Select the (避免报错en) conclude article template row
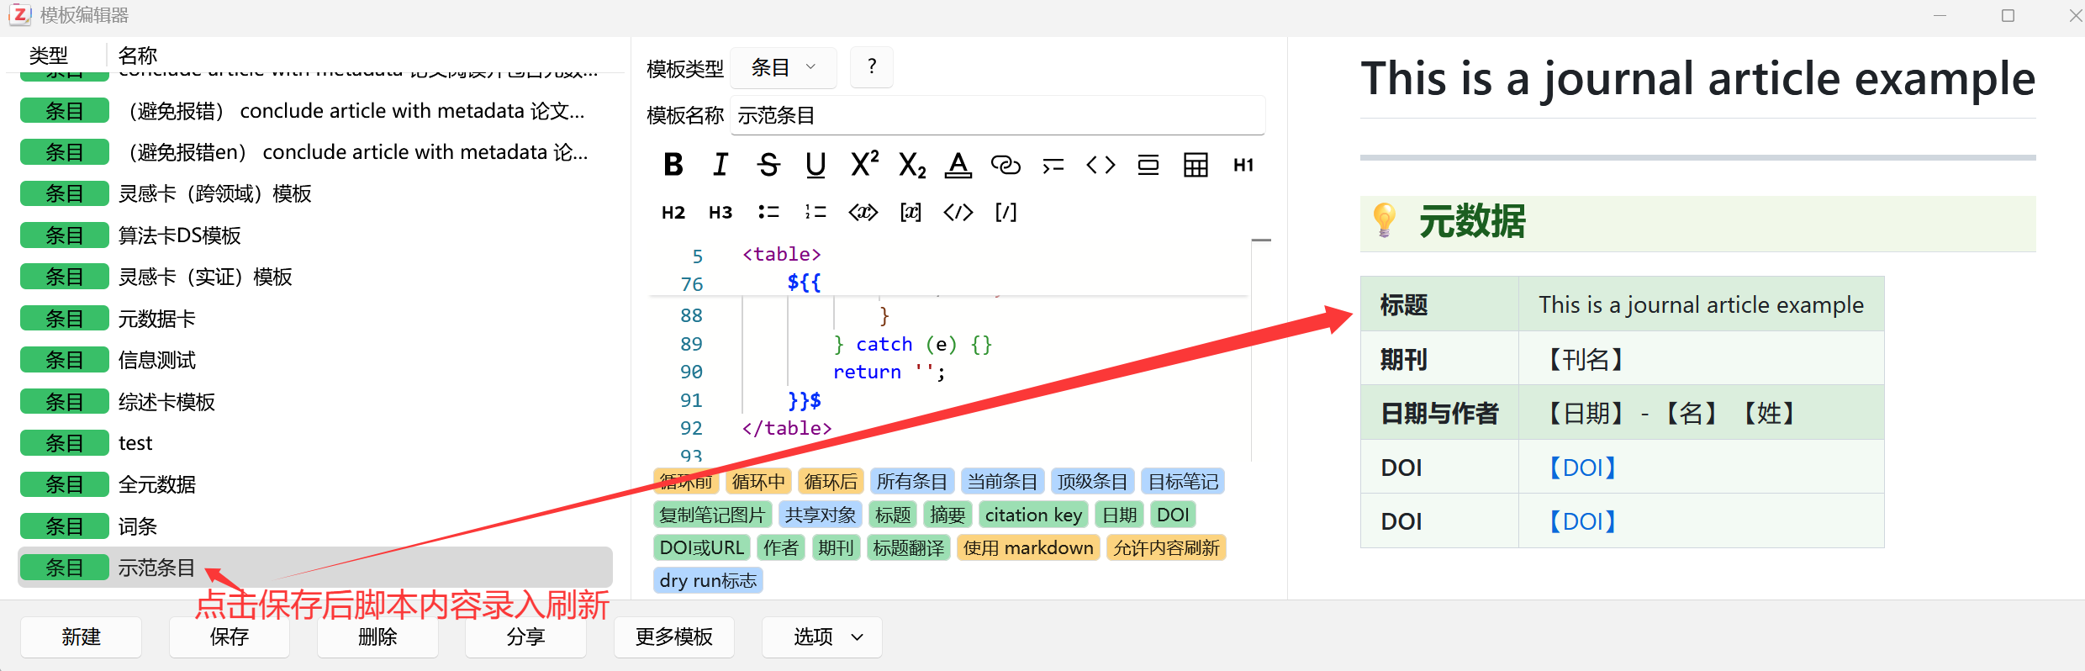The image size is (2085, 671). coord(315,152)
